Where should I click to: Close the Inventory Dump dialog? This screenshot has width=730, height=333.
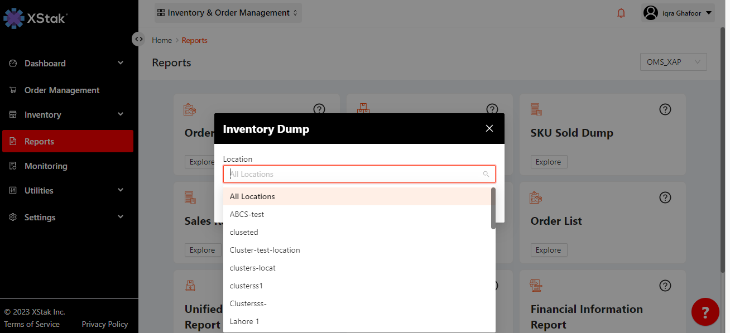489,128
